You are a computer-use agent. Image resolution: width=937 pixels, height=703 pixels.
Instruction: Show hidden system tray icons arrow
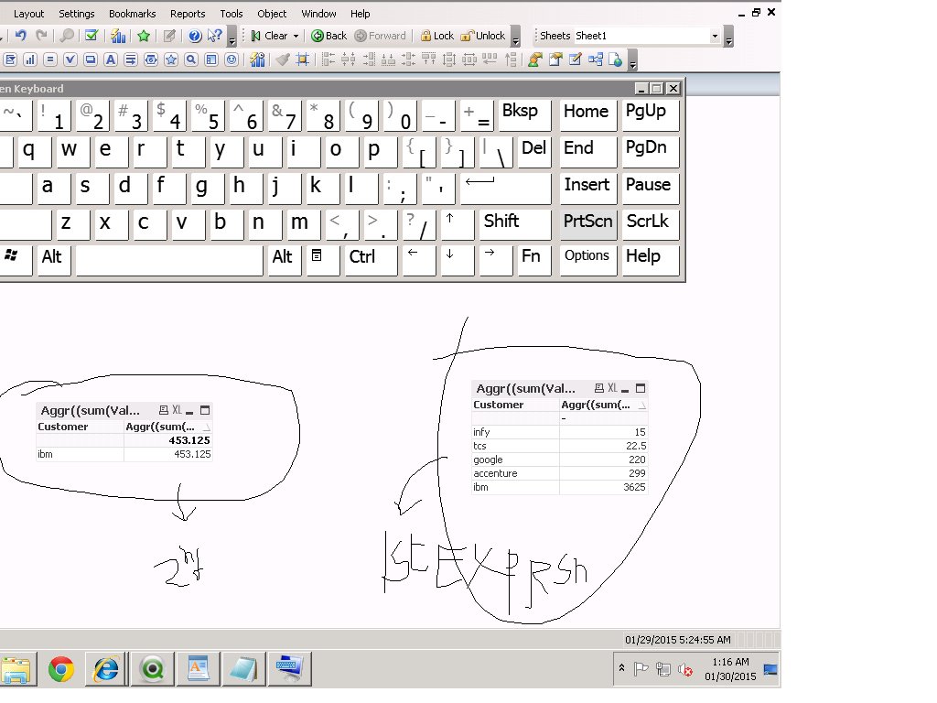pos(622,667)
